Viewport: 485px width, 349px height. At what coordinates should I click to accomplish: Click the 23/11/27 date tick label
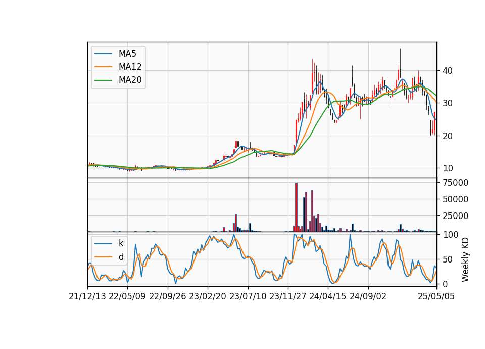pyautogui.click(x=288, y=296)
